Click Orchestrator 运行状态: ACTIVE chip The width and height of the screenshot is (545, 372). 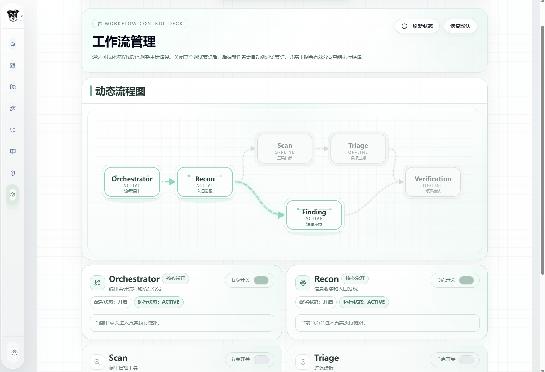coord(159,302)
